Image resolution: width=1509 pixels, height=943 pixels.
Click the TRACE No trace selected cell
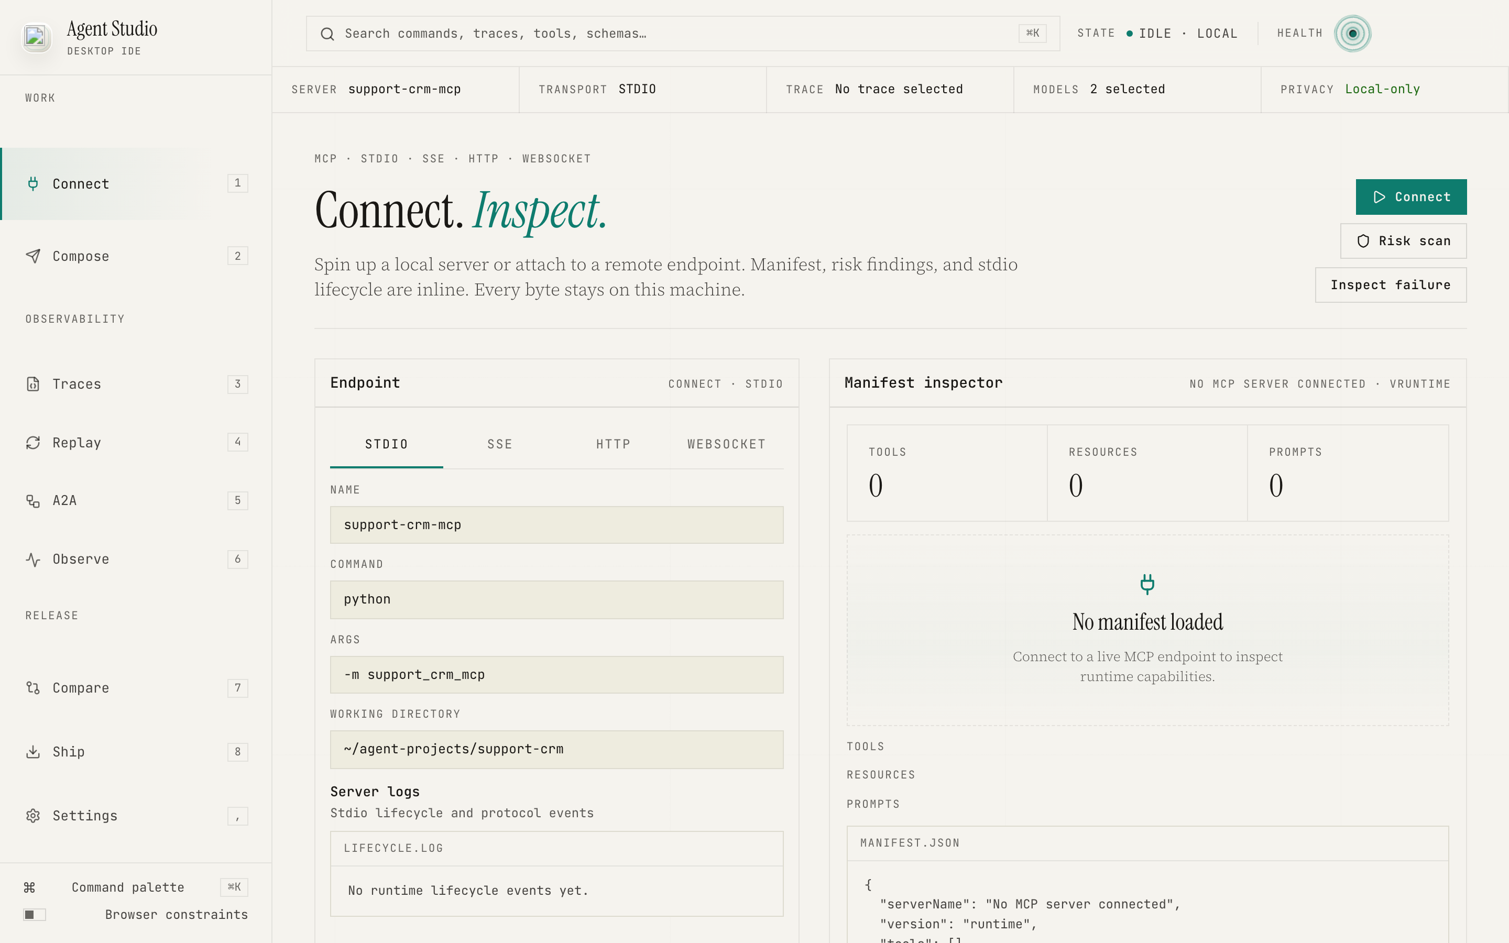(890, 90)
